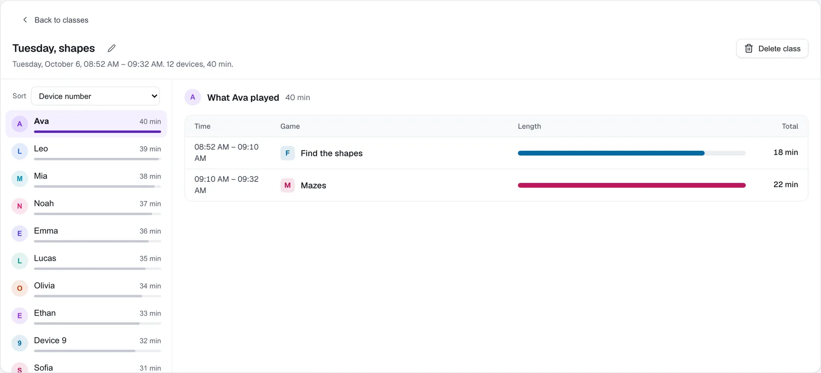This screenshot has height=373, width=821.
Task: Click the avatar beside What Ava played
Action: point(192,97)
